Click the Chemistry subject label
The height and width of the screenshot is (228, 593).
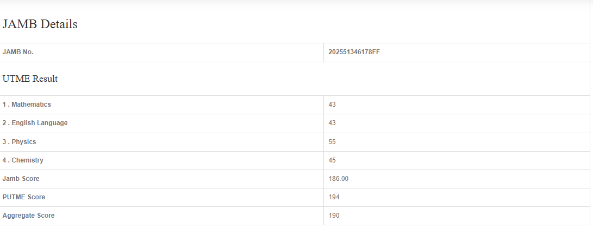pos(23,160)
